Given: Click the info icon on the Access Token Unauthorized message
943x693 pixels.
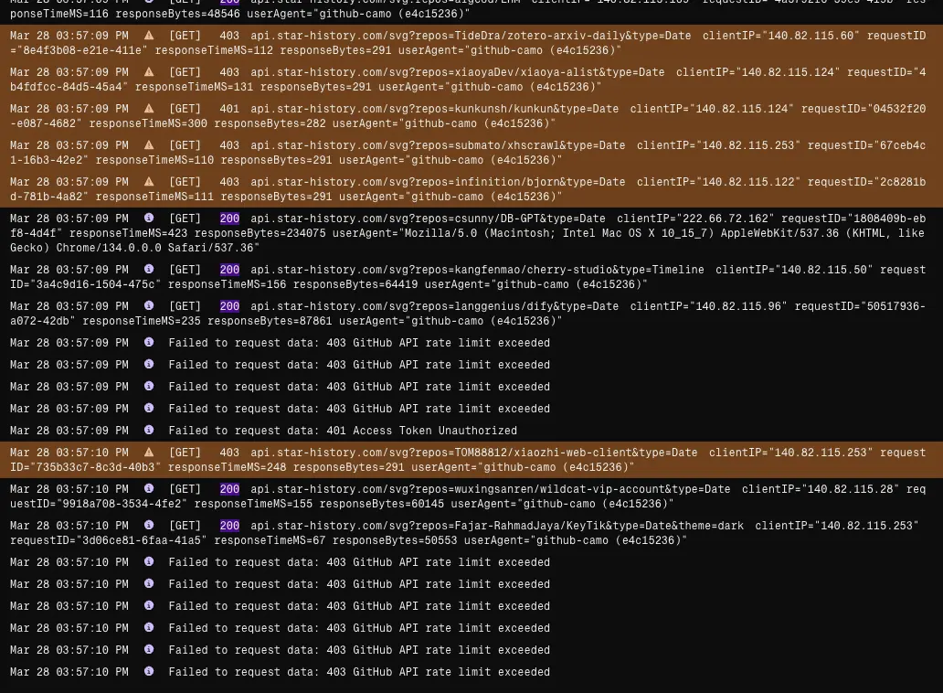Looking at the screenshot, I should [x=149, y=431].
